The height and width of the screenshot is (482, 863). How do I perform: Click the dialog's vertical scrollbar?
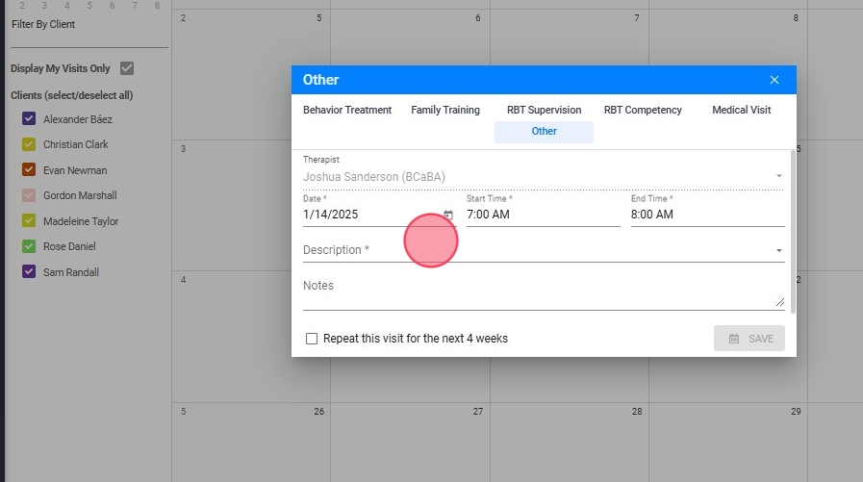click(x=793, y=231)
